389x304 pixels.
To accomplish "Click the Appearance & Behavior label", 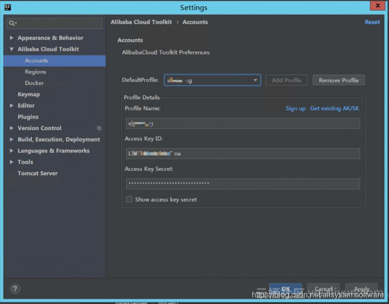I will (x=51, y=38).
